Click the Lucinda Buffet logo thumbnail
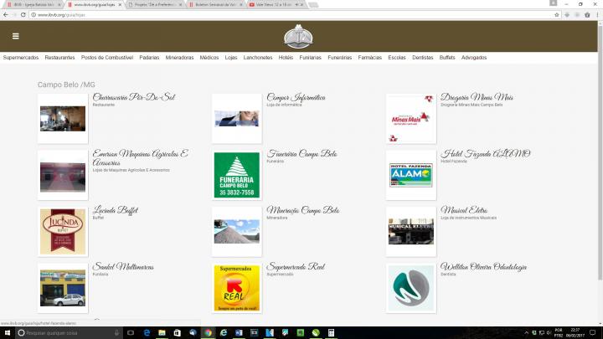Screen dimensions: 603x339 (x=63, y=231)
